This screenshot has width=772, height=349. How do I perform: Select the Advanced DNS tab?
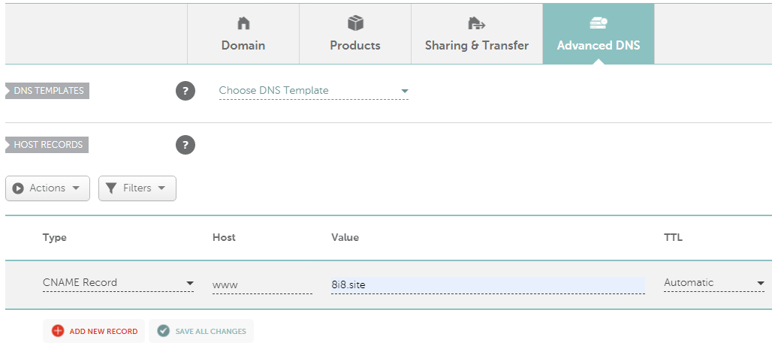599,34
